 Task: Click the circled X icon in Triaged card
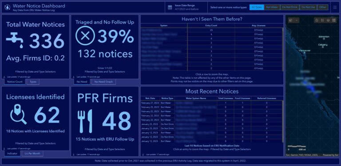85,35
